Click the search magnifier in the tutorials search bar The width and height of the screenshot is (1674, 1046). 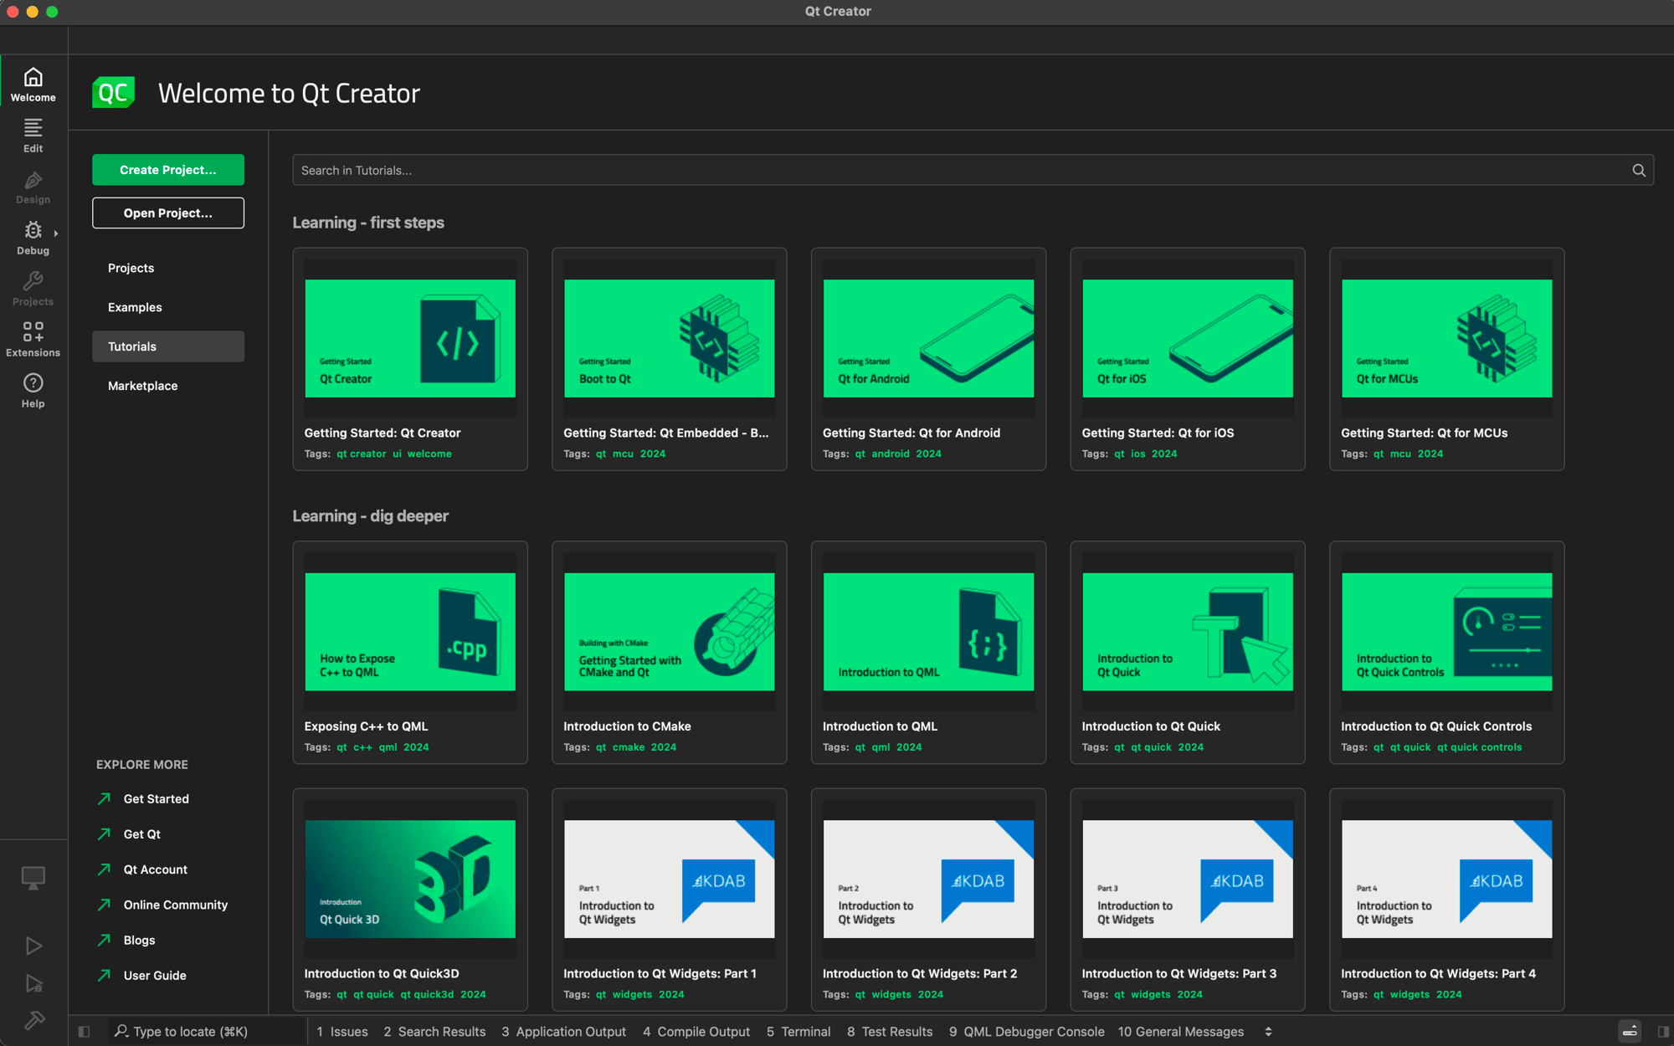coord(1638,170)
